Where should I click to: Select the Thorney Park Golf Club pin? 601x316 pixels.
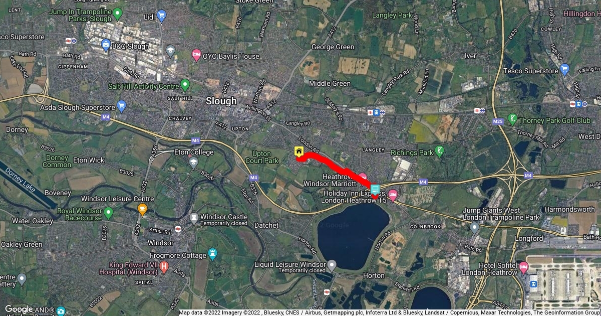pos(512,119)
